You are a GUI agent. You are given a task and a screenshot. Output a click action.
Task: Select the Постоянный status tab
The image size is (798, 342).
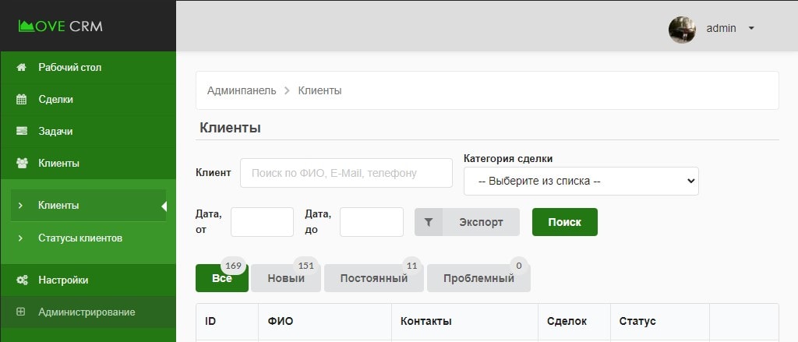[374, 278]
